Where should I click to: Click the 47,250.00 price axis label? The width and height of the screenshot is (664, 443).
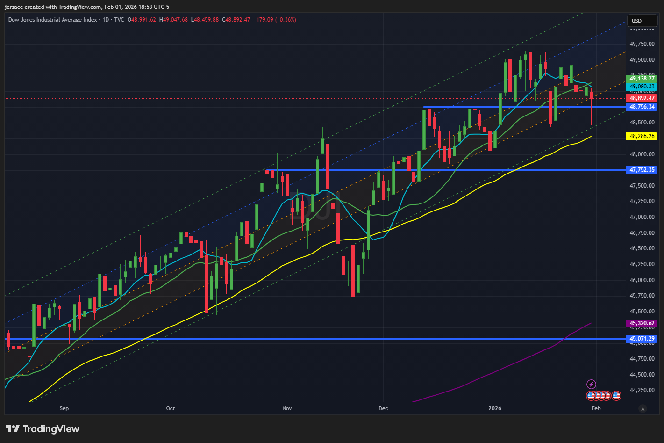coord(642,201)
